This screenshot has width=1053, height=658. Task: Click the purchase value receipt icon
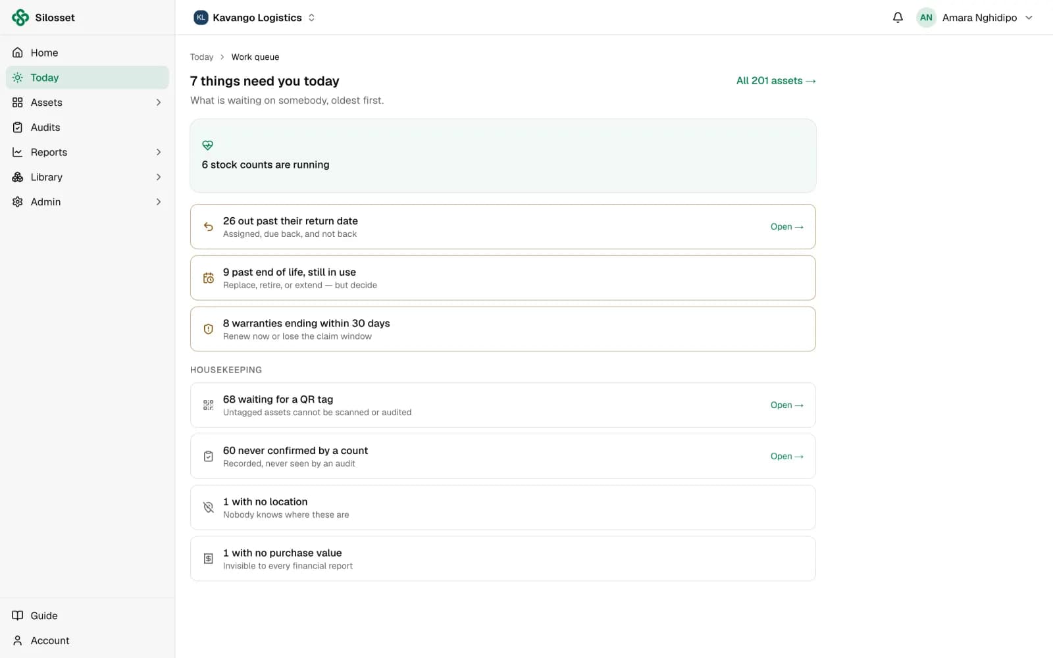[208, 559]
